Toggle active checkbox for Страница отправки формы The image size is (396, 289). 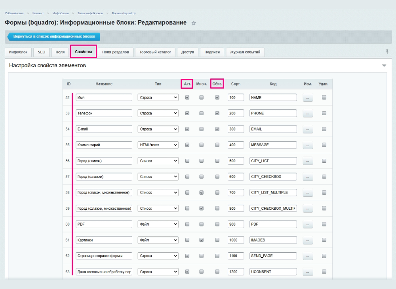(187, 256)
